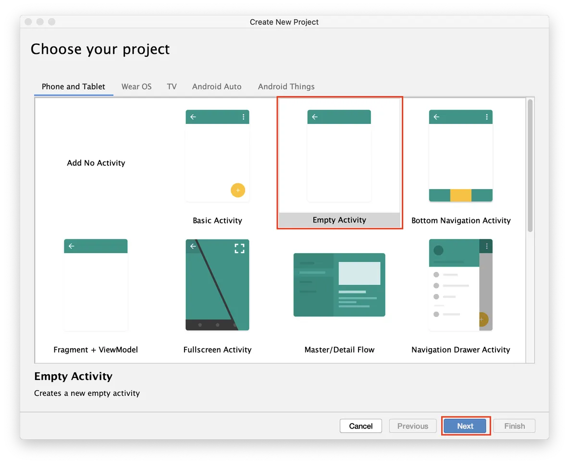Switch to the TV tab
Screen dimensions: 569x464
point(172,86)
